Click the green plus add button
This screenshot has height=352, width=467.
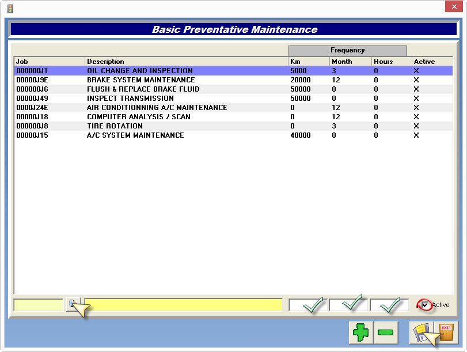[x=360, y=332]
